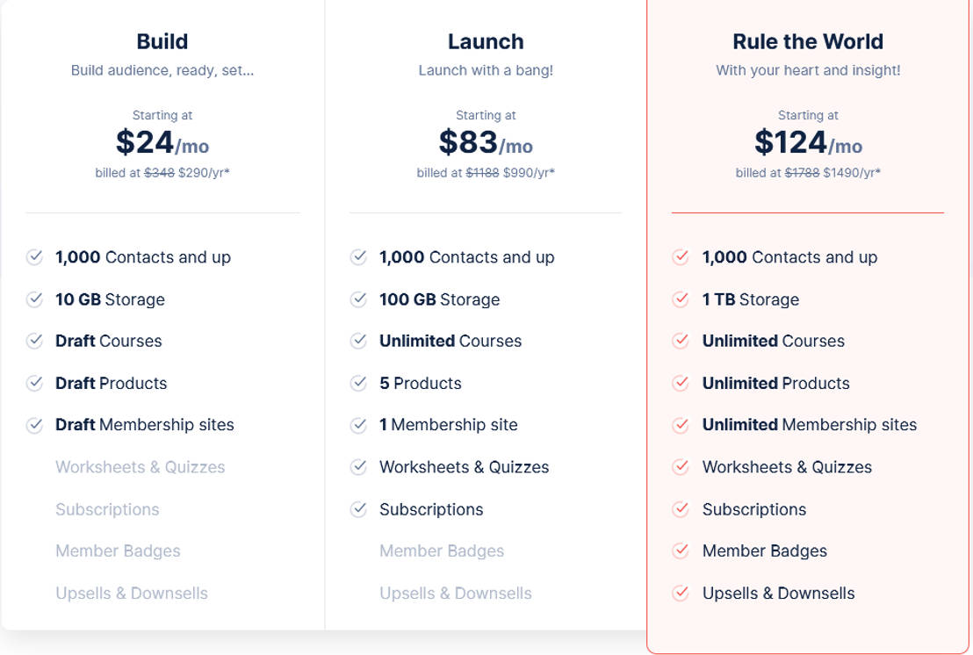This screenshot has width=973, height=655.
Task: Click checkmark icon next to 100 GB Storage
Action: click(x=358, y=299)
